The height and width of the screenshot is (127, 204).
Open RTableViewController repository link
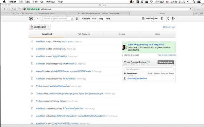73,108
